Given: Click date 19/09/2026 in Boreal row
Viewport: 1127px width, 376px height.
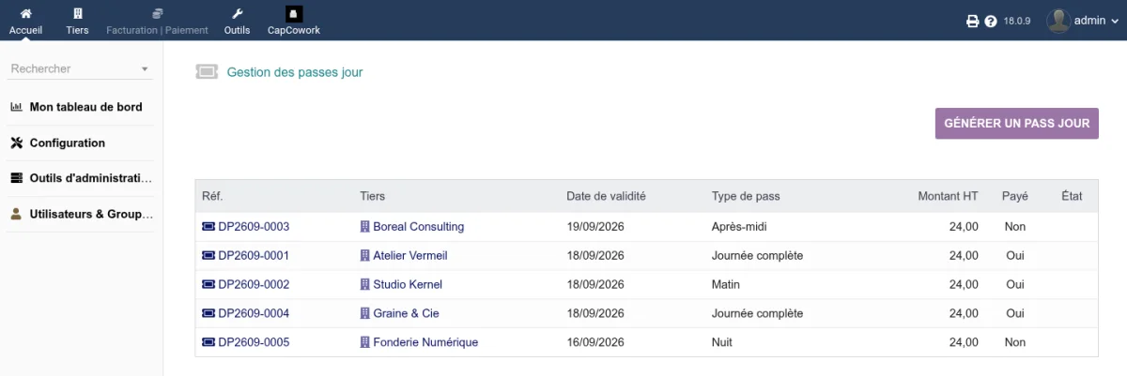Looking at the screenshot, I should coord(595,227).
